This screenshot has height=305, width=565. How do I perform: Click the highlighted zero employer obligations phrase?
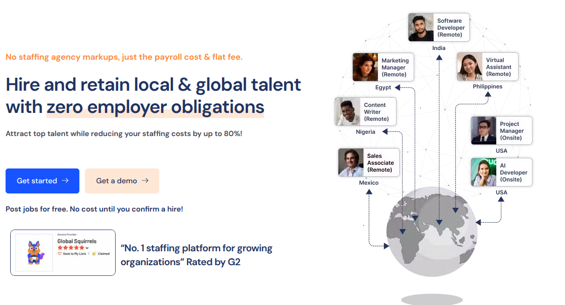click(x=155, y=107)
